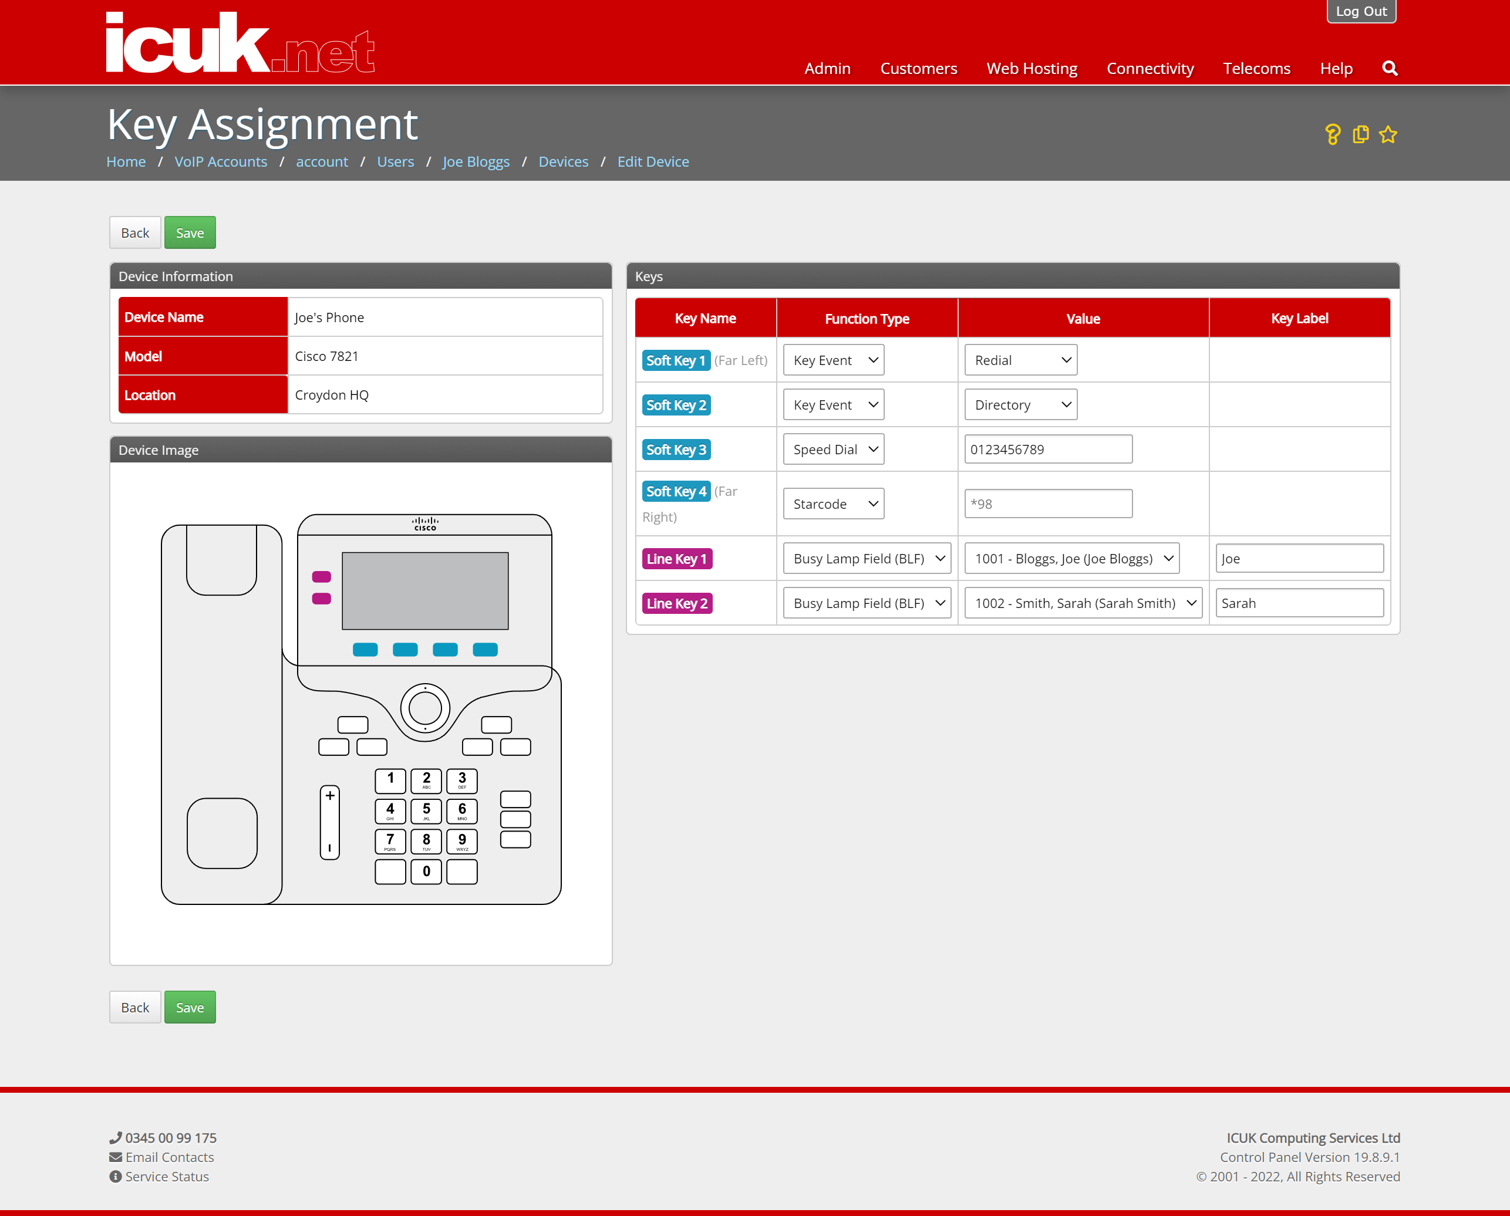1510x1216 pixels.
Task: Click the navigation wheel on phone image
Action: (424, 708)
